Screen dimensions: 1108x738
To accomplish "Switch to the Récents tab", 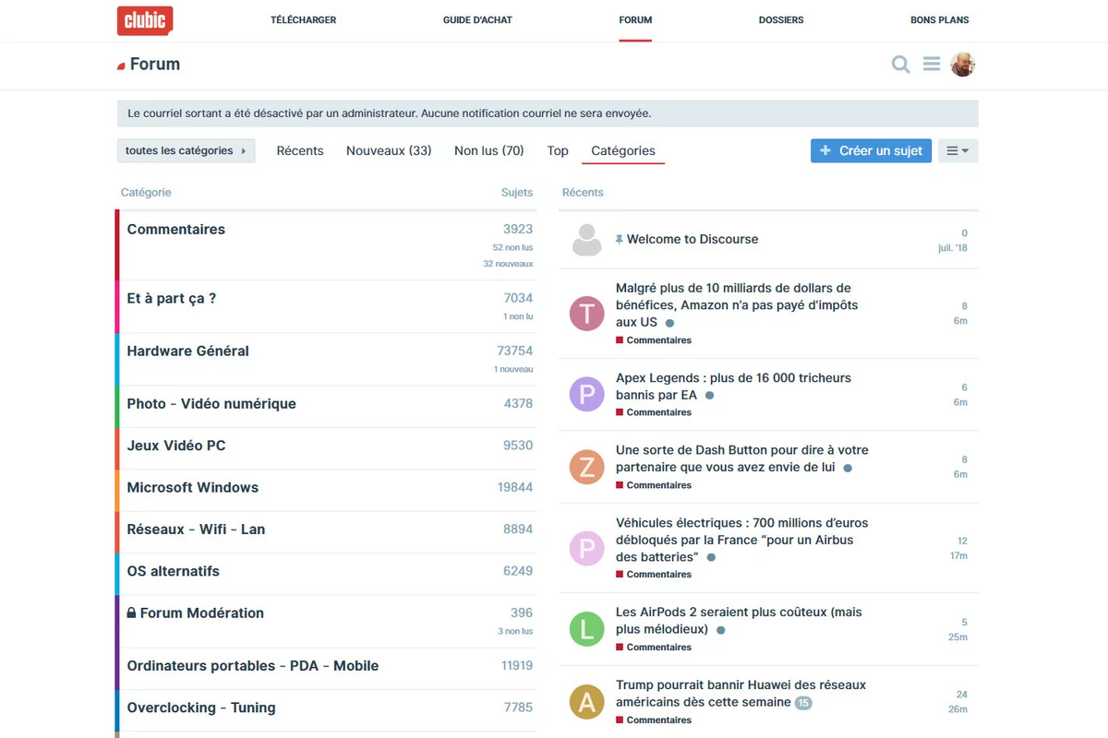I will 300,150.
